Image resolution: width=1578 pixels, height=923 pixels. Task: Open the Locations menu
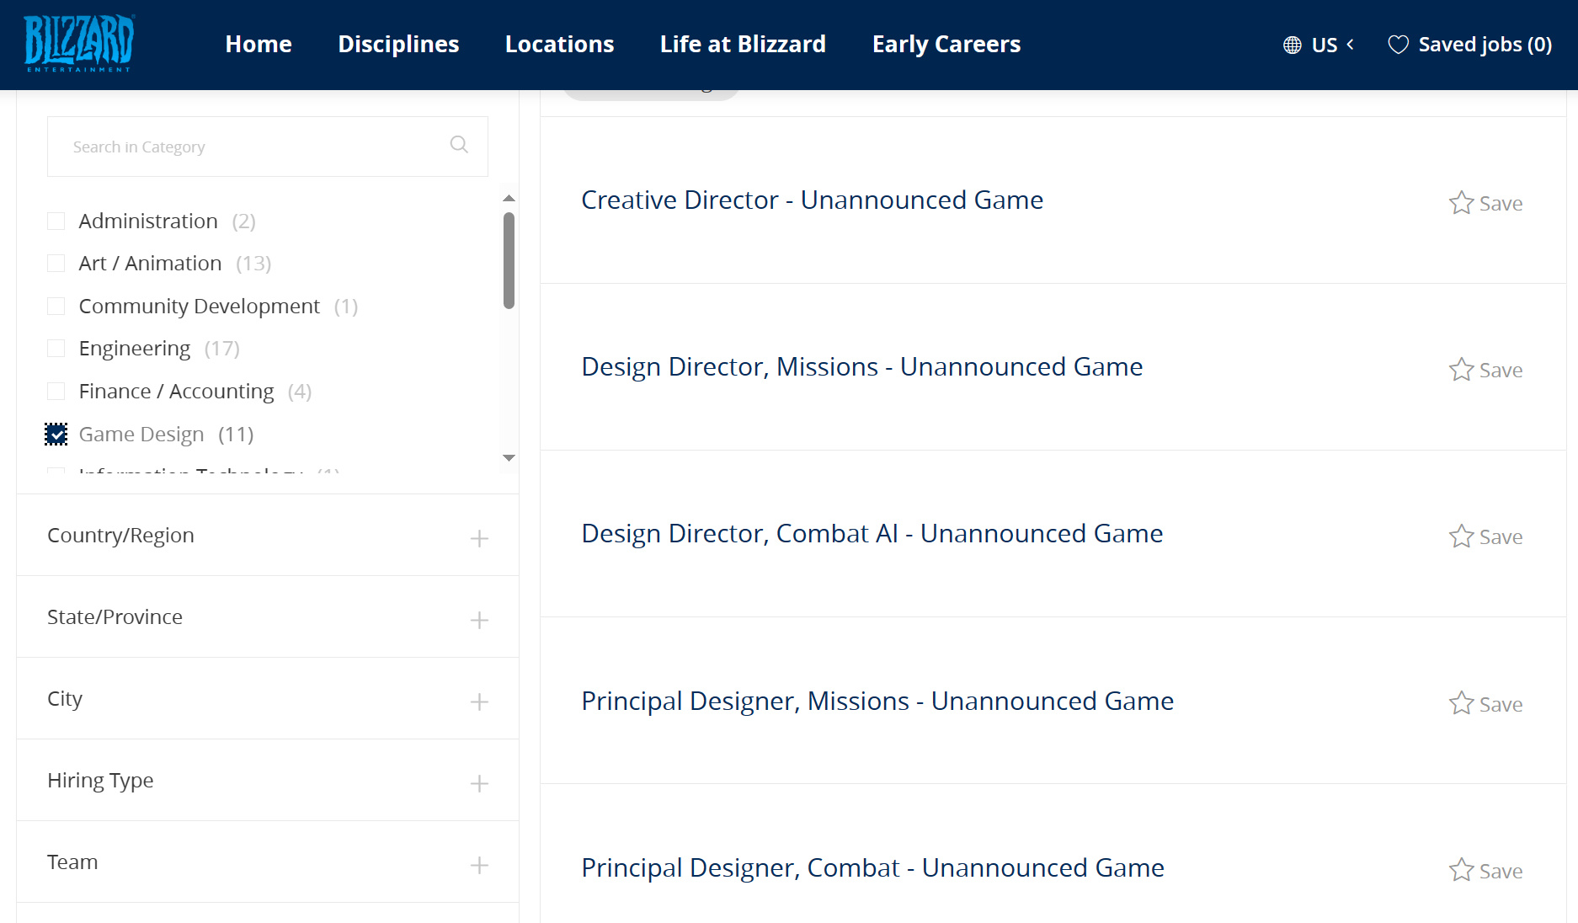559,44
